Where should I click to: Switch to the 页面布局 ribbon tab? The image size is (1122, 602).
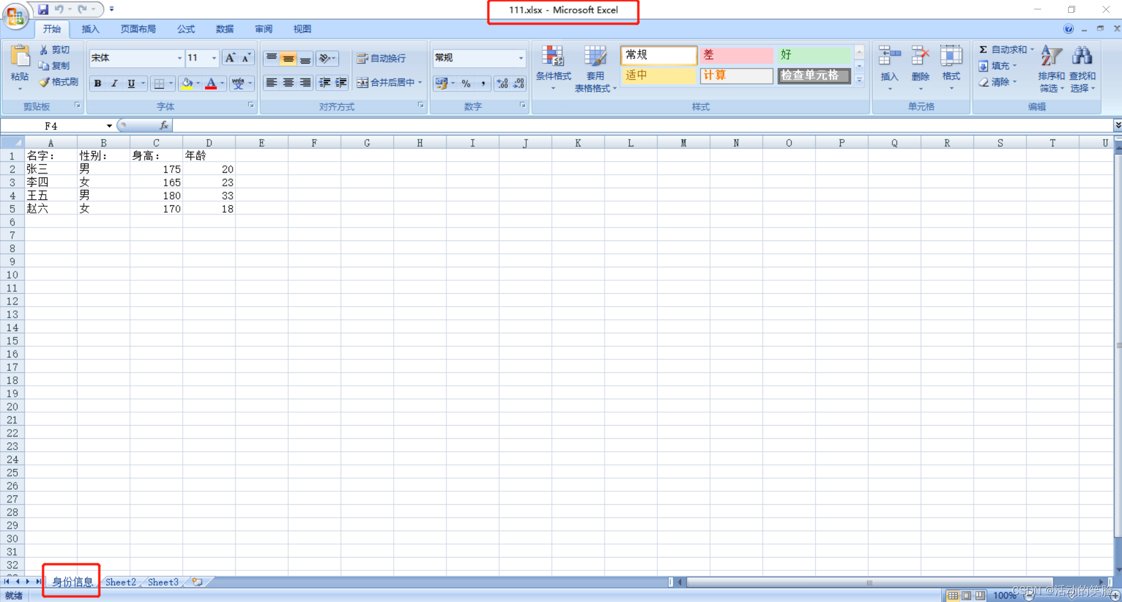pos(138,29)
